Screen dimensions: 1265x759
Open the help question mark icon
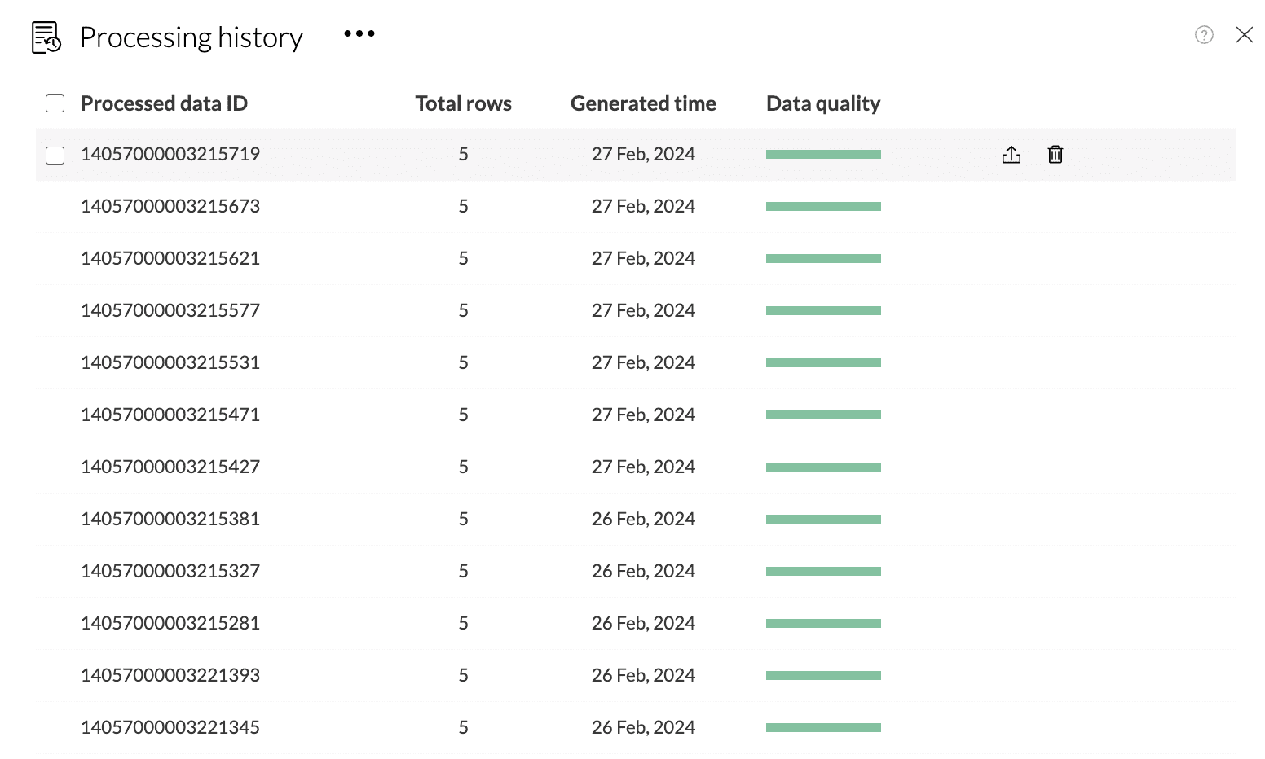(x=1204, y=35)
